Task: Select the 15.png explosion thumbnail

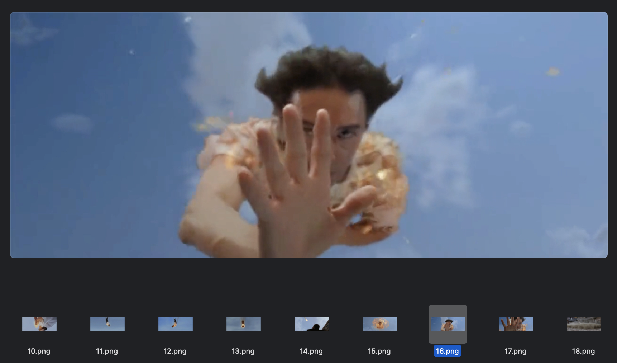Action: point(380,324)
